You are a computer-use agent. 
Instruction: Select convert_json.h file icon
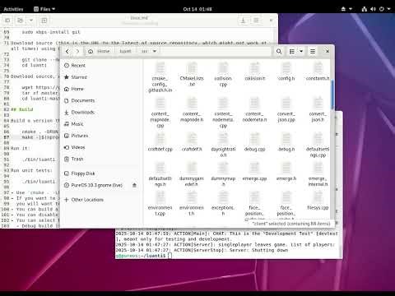pyautogui.click(x=318, y=104)
